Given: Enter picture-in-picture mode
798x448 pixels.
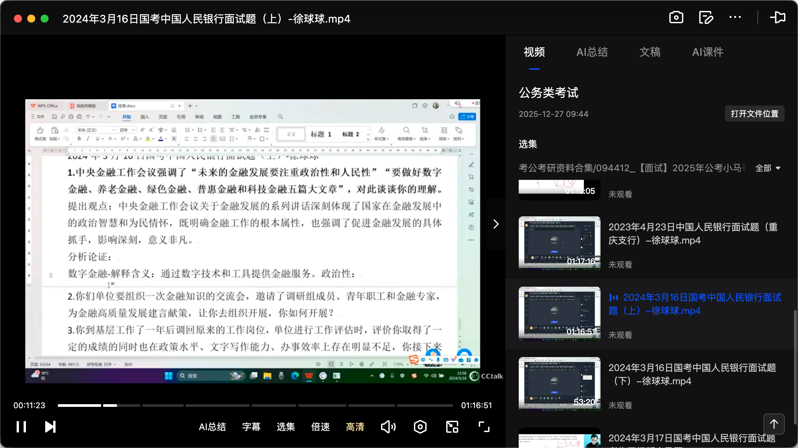Looking at the screenshot, I should point(452,426).
